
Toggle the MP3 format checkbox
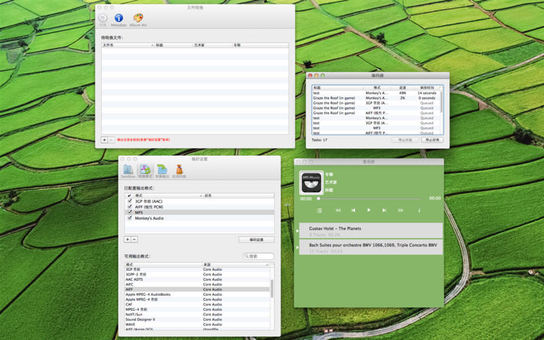pyautogui.click(x=129, y=212)
